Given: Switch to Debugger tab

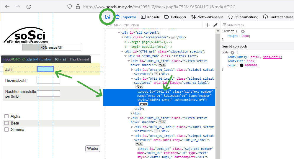Looking at the screenshot, I should click(175, 17).
